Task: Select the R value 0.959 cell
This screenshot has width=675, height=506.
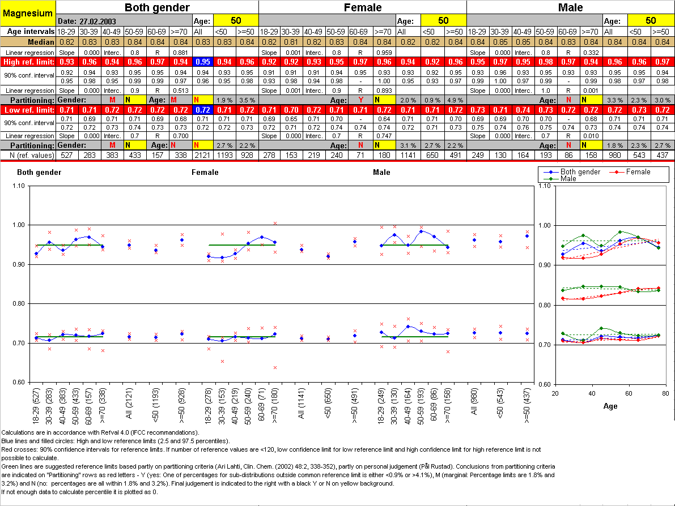Action: (x=384, y=53)
